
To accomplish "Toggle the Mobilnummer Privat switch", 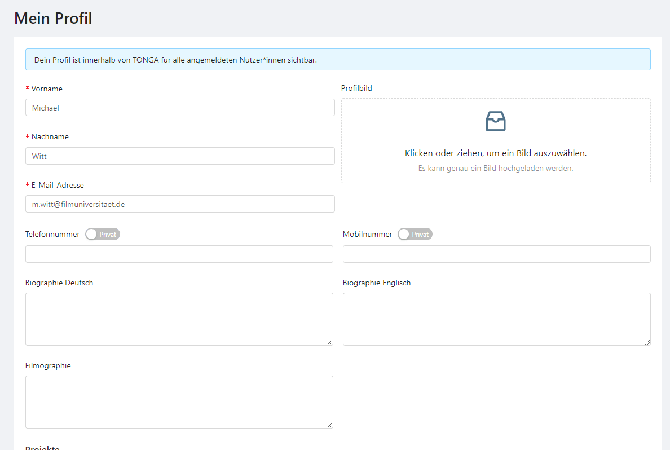I will [x=415, y=234].
